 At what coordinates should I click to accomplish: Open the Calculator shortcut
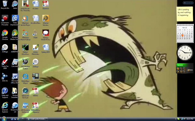pyautogui.click(x=15, y=63)
